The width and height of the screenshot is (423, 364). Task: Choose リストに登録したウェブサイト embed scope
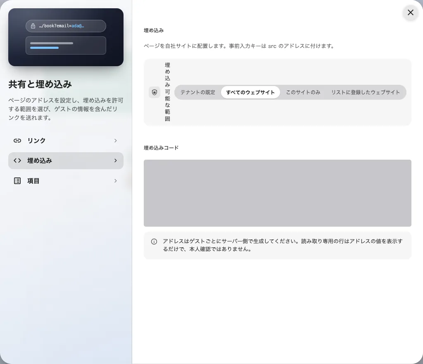tap(366, 92)
